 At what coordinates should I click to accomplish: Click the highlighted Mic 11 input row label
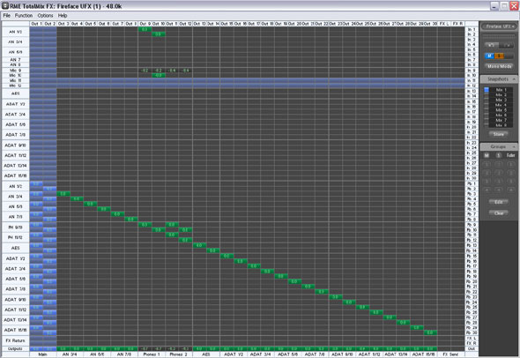pyautogui.click(x=16, y=80)
